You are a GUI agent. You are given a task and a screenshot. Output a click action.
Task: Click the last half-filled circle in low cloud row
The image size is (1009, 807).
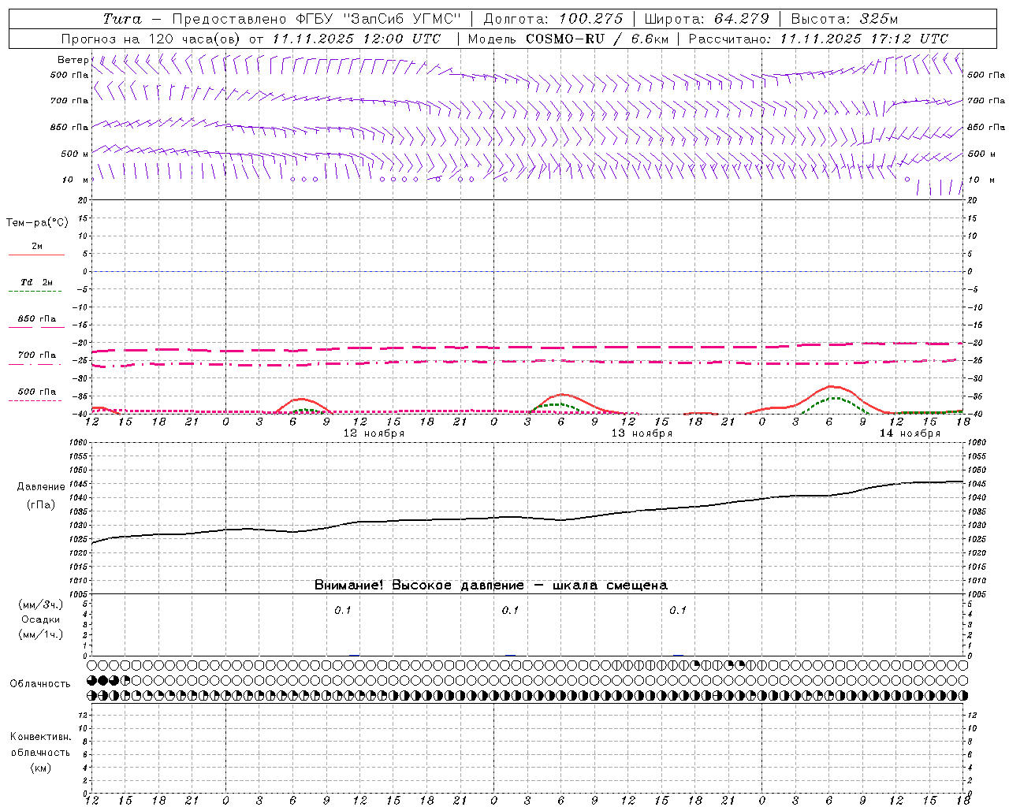coord(962,696)
